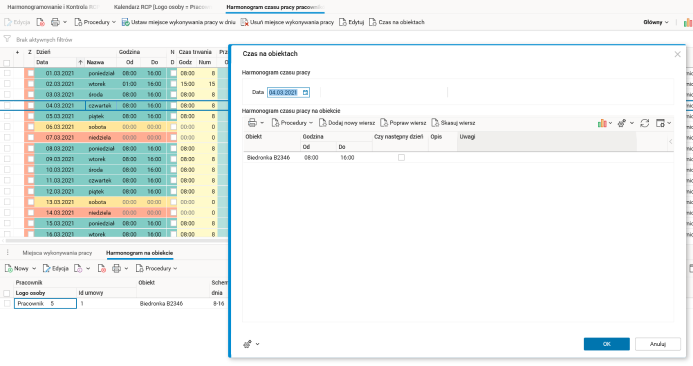The image size is (693, 366).
Task: Select the 07.03.2021 niedziela row
Action: point(115,137)
